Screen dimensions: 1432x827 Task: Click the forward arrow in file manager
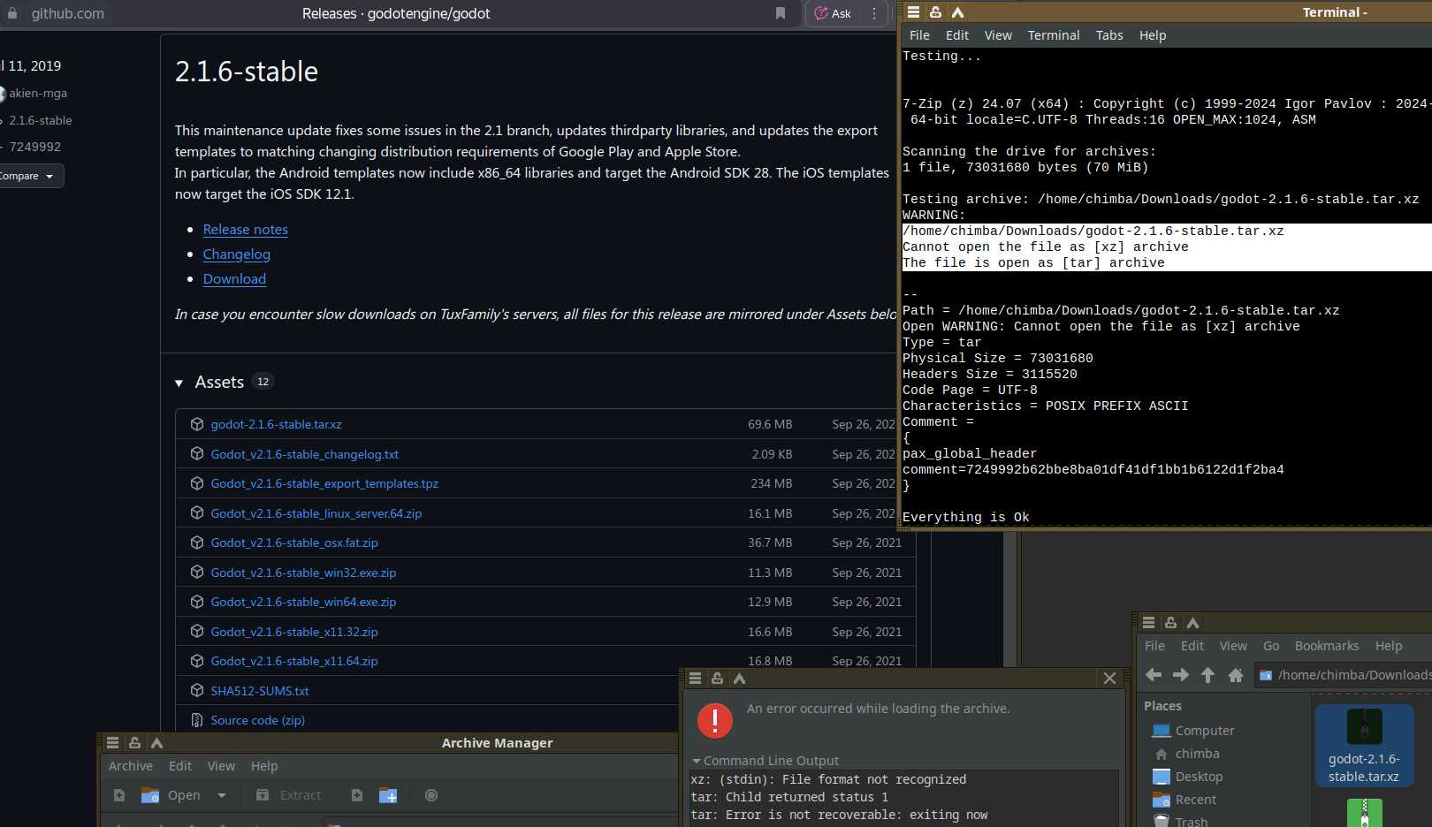click(1181, 675)
